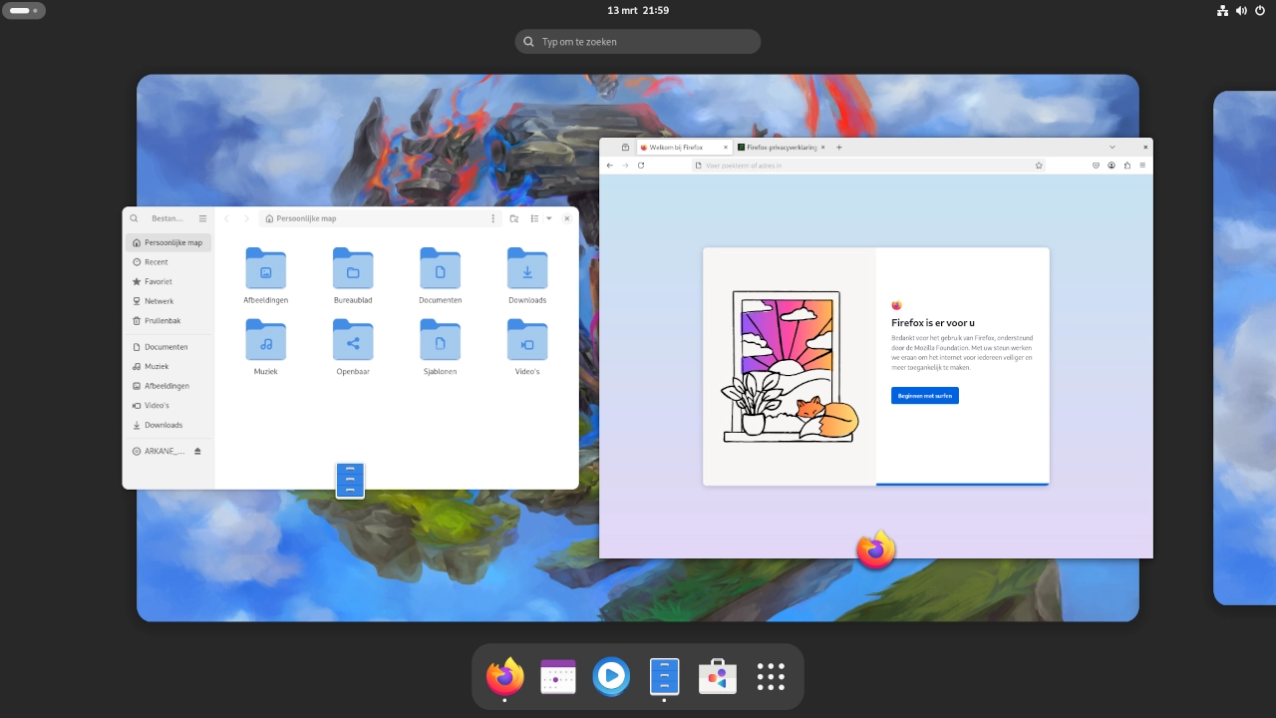Eject the ARKANE_ drive in sidebar
This screenshot has width=1276, height=718.
pos(197,451)
